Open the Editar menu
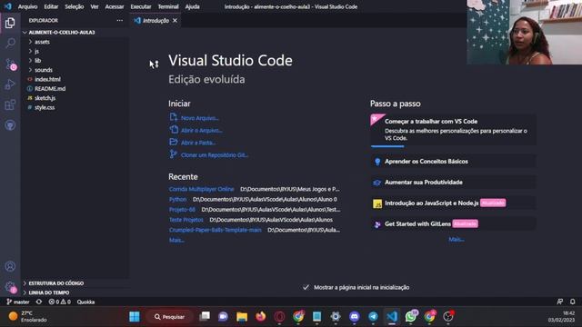This screenshot has height=327, width=582. pos(51,6)
